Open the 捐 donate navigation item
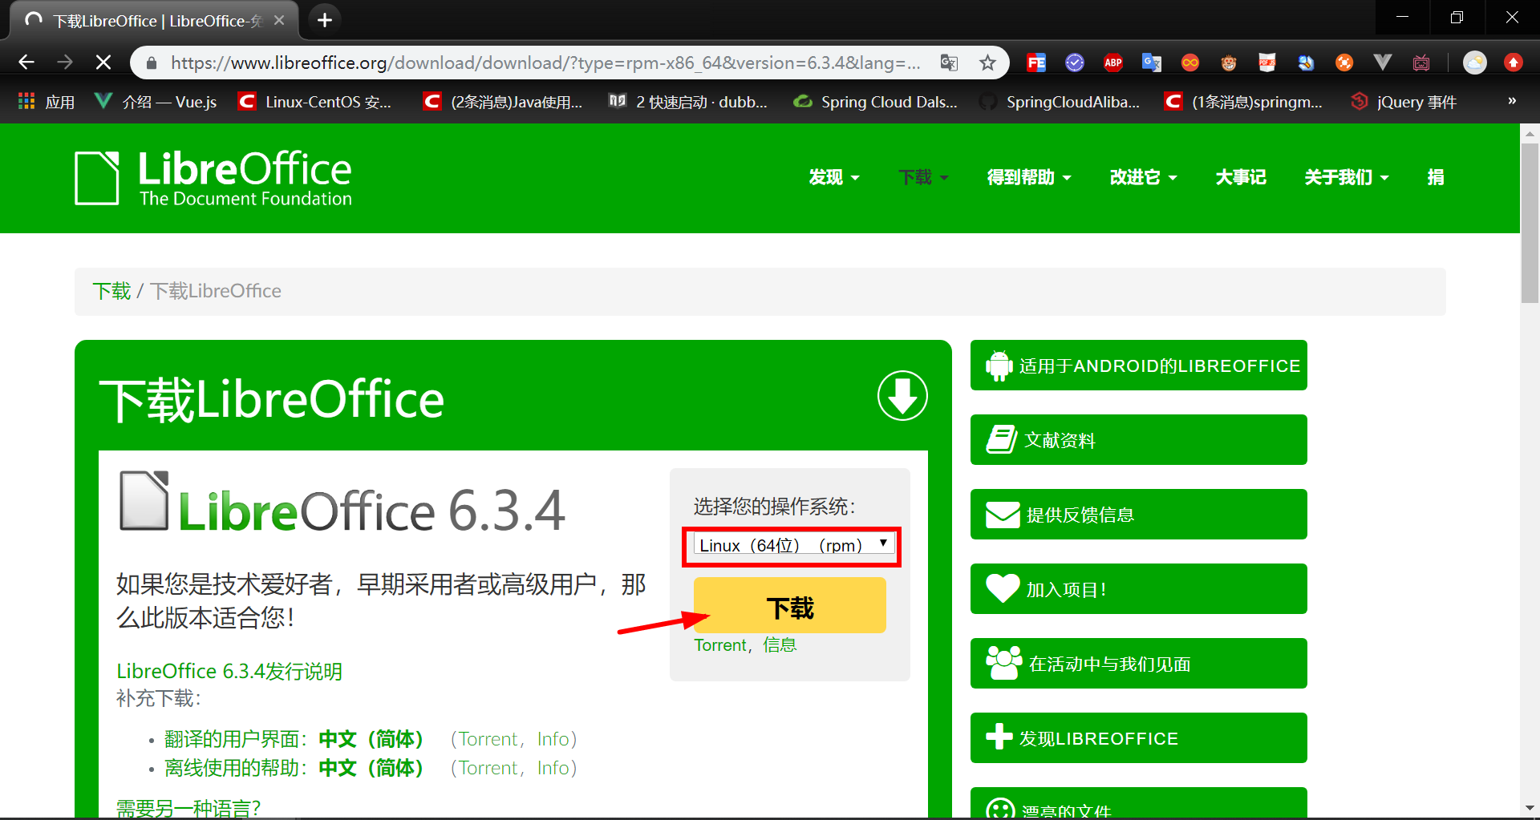1540x820 pixels. 1436,177
